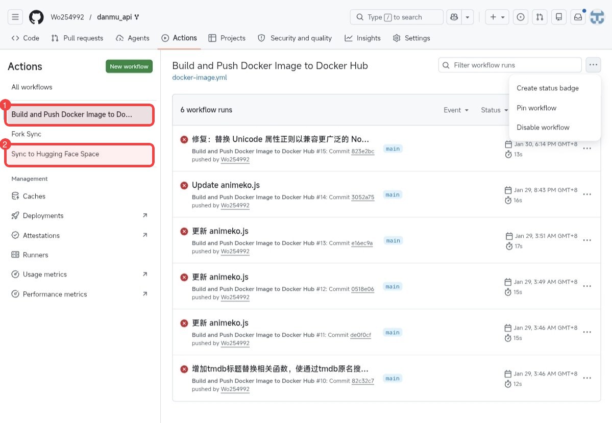Select Build and Push Docker Image workflow
Screen dimensions: 612x423
(x=79, y=114)
